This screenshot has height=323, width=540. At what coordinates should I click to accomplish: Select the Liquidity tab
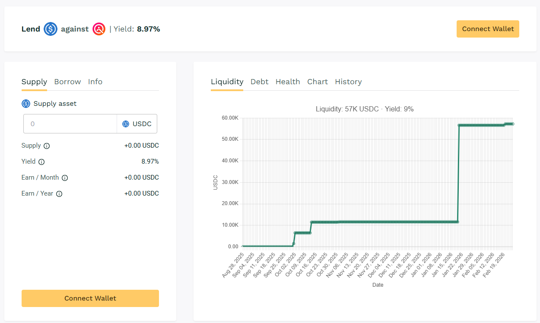pos(227,82)
